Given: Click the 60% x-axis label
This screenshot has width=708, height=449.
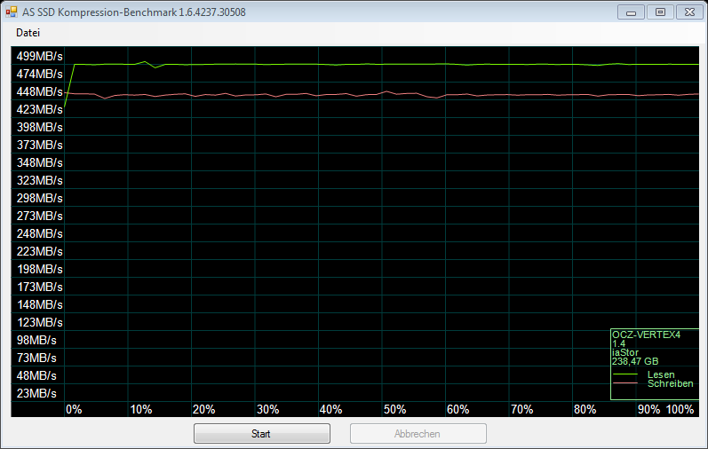Looking at the screenshot, I should [x=457, y=409].
